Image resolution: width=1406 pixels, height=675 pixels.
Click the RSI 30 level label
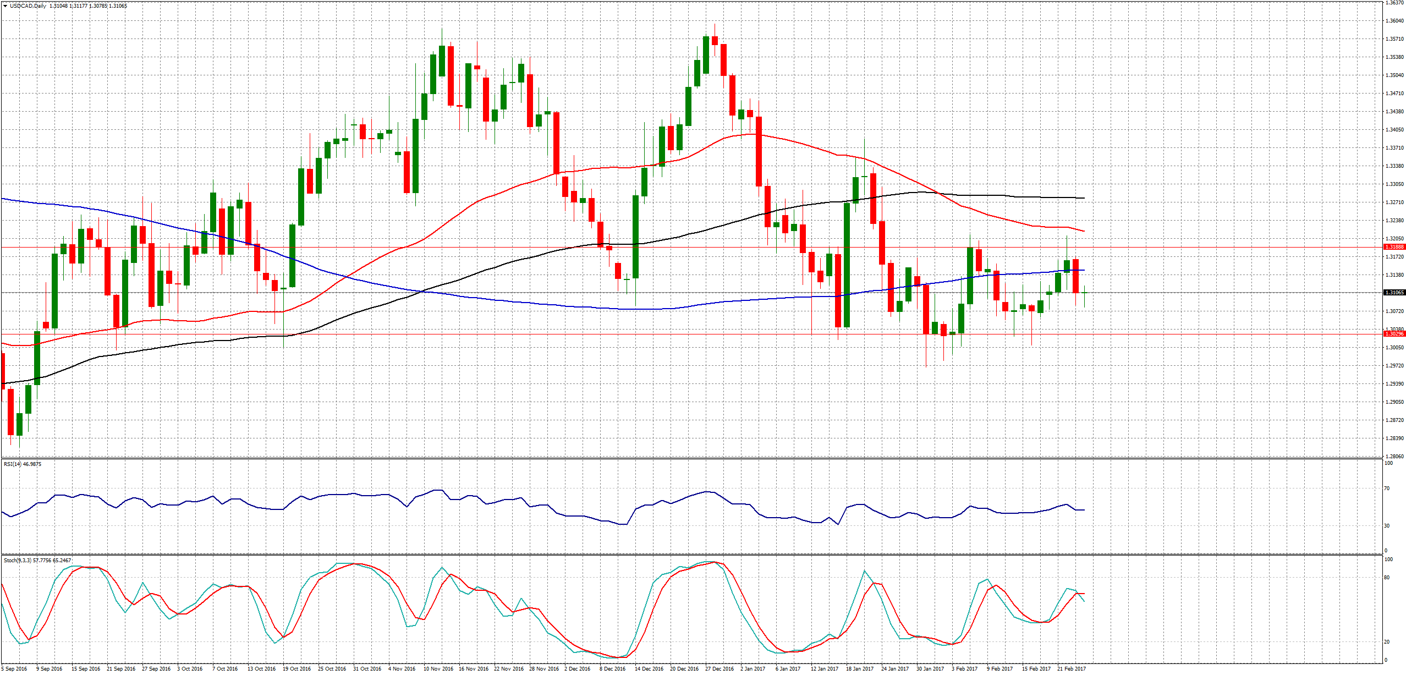1387,526
